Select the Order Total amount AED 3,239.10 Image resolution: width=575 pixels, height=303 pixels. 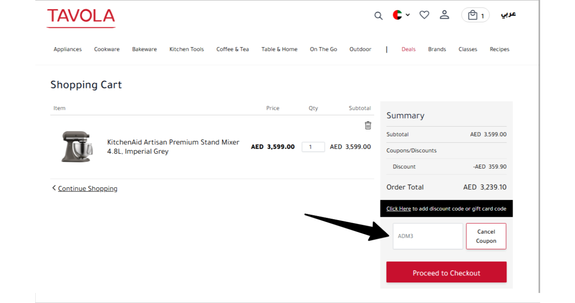485,187
